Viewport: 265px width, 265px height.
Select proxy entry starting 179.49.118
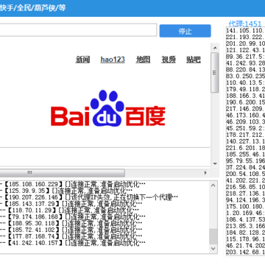tap(245, 89)
